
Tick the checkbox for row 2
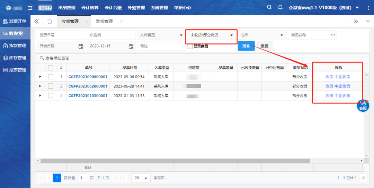[51, 86]
